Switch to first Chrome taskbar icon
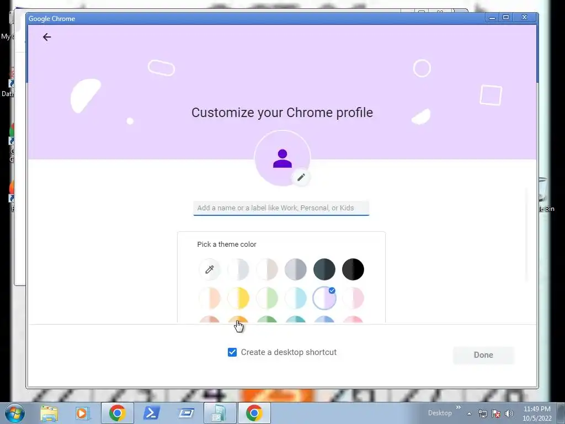 click(117, 413)
